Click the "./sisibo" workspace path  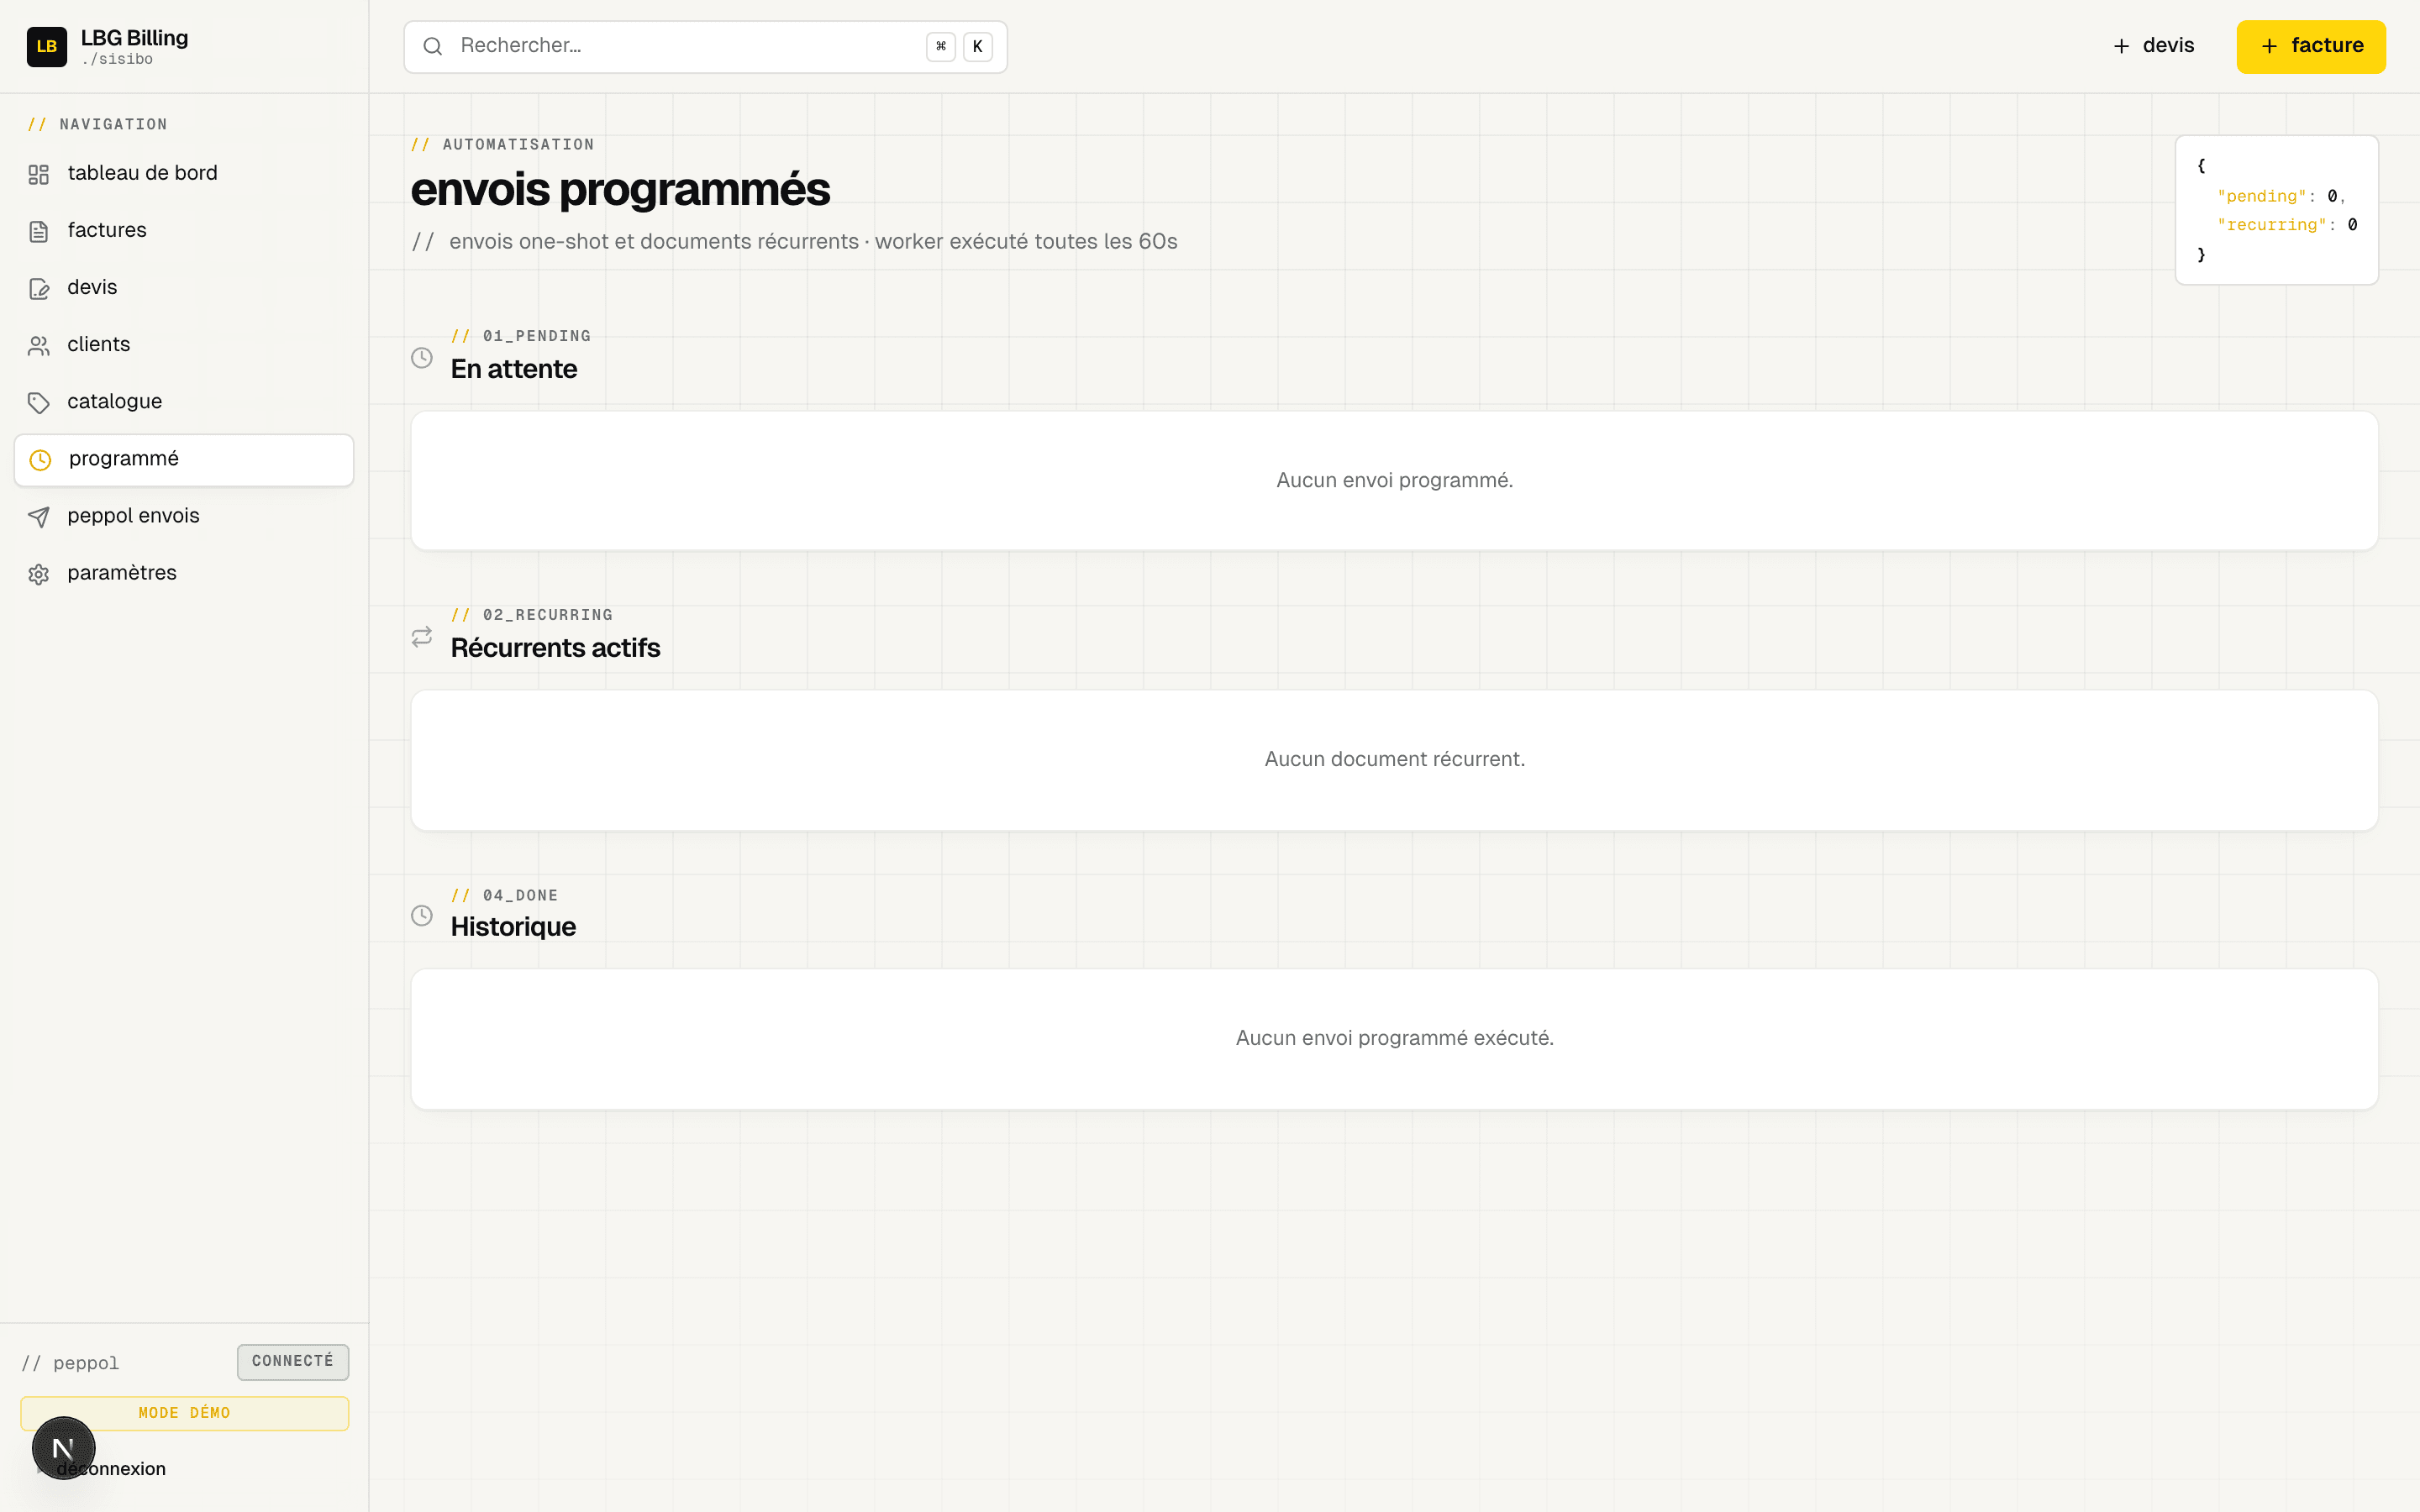pos(117,60)
